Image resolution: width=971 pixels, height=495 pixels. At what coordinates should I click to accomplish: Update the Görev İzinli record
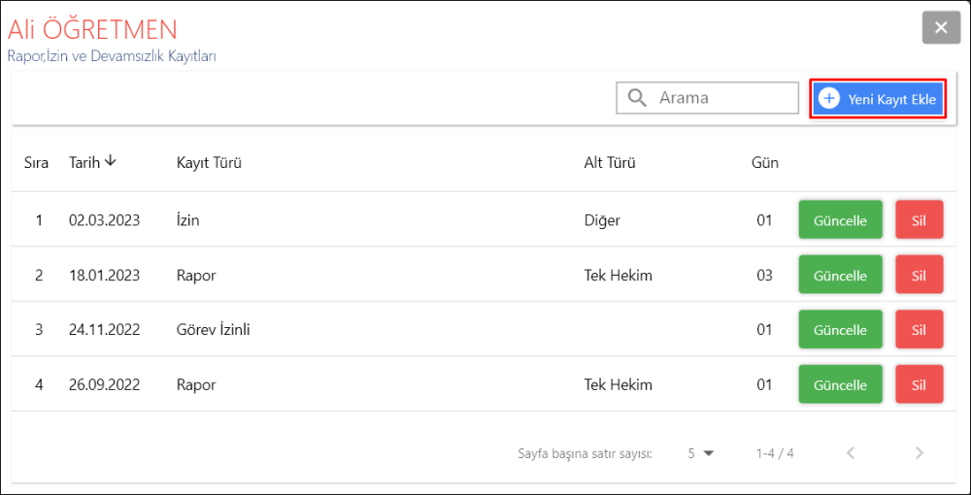(840, 330)
